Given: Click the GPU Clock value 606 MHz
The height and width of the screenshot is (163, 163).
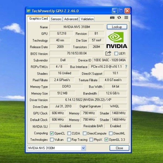Looking at the screenshot, I should coord(58,113).
